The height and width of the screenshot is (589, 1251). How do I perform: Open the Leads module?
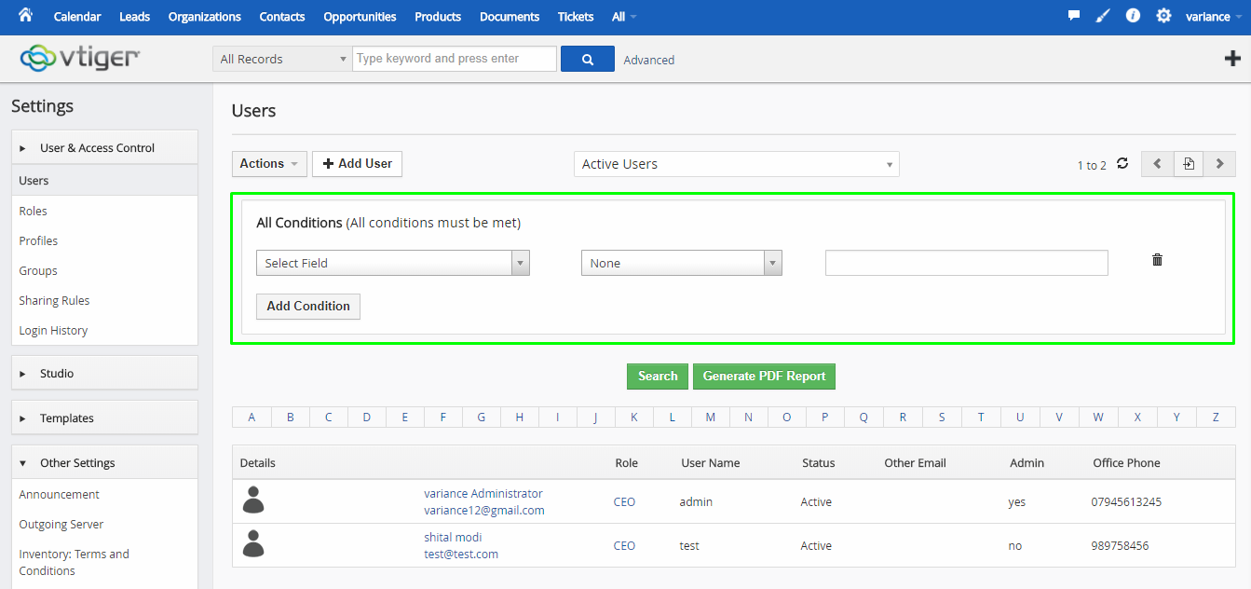click(135, 17)
